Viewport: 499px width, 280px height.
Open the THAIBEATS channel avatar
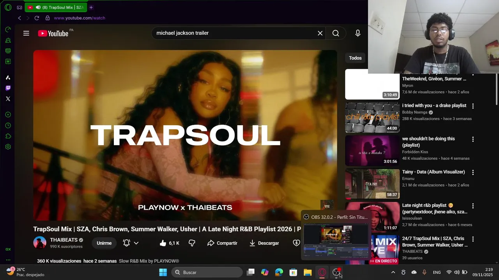click(40, 243)
